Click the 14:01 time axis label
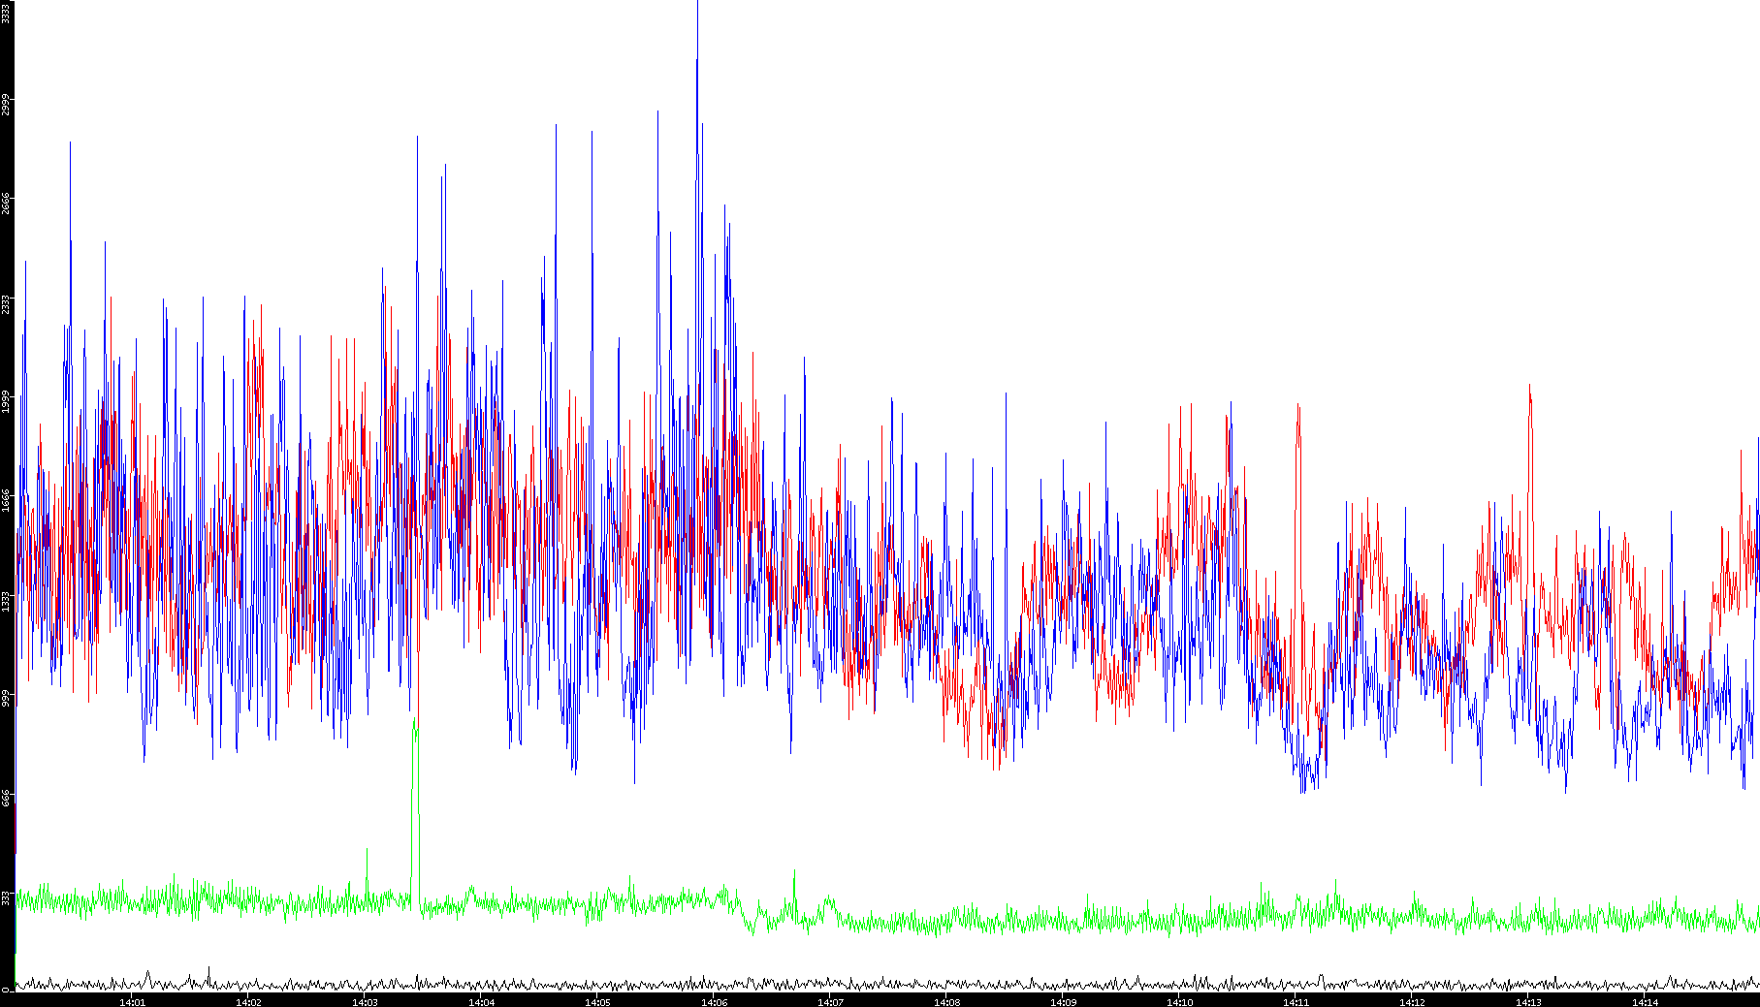 [132, 1002]
